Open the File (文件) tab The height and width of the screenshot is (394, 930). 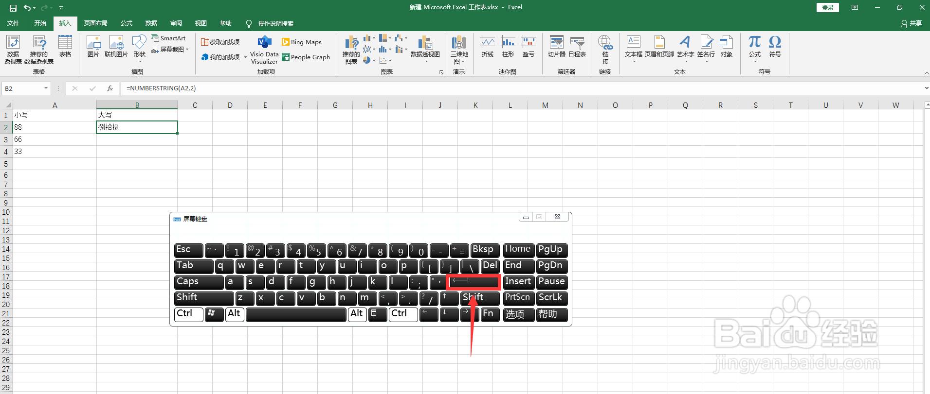coord(13,23)
